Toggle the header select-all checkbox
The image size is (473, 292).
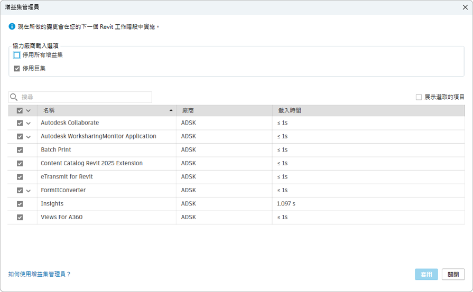click(x=20, y=111)
